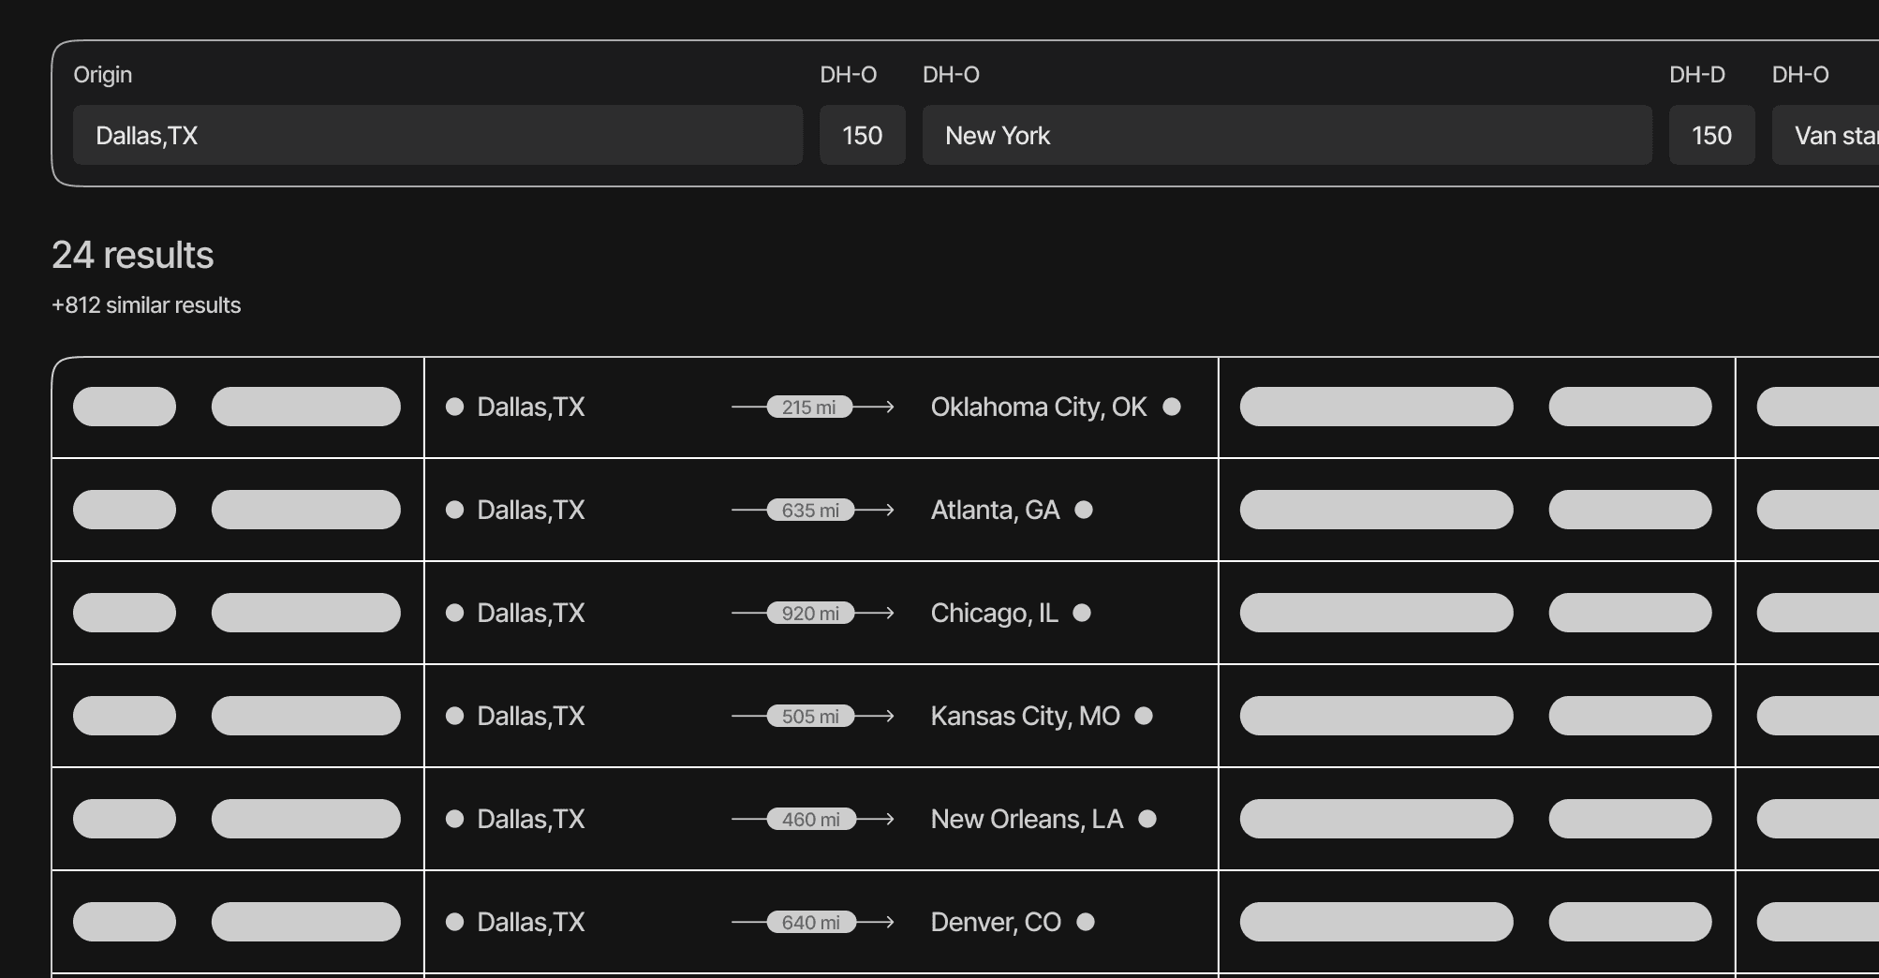1879x978 pixels.
Task: Select the Atlanta, GA destination
Action: click(x=995, y=511)
